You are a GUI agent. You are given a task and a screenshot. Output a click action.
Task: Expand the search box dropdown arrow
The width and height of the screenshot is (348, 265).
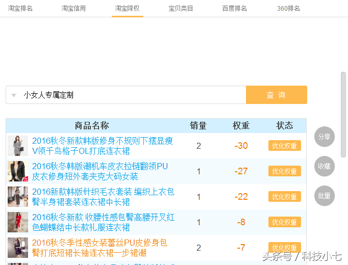pyautogui.click(x=14, y=95)
